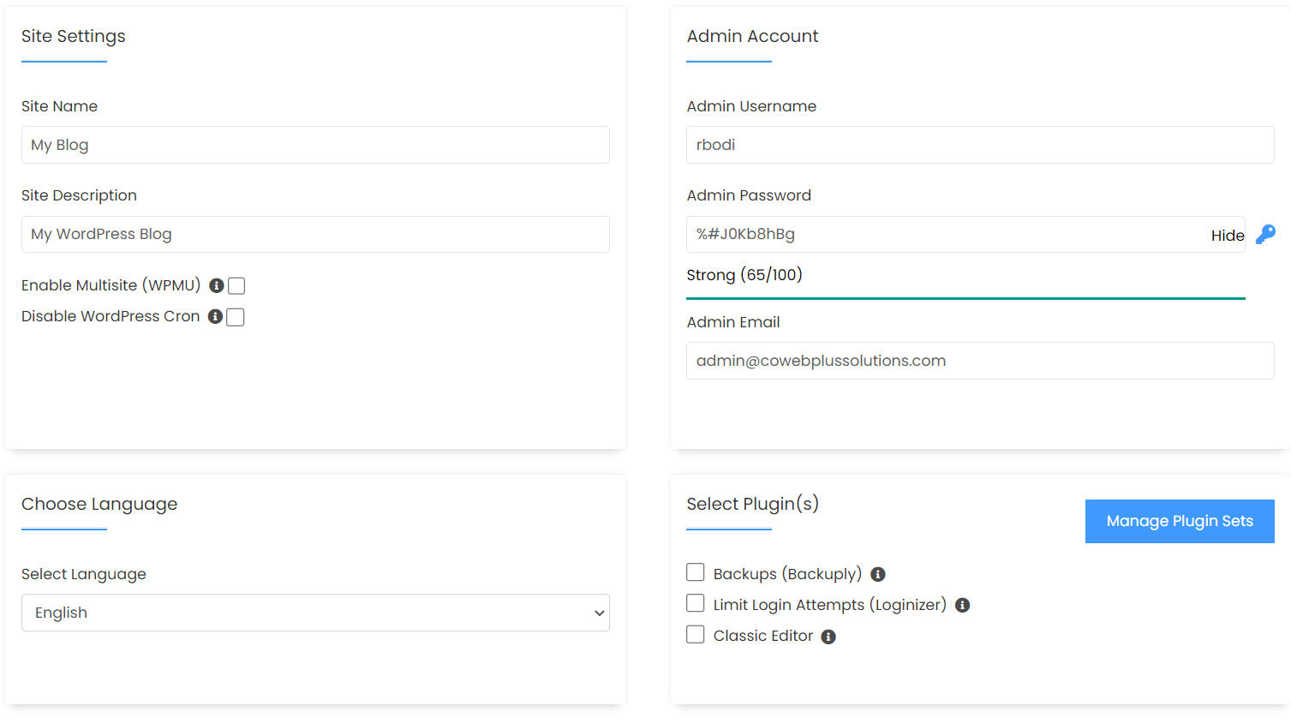The width and height of the screenshot is (1291, 724).
Task: Click the info icon beside Disable WordPress Cron
Action: click(x=216, y=317)
